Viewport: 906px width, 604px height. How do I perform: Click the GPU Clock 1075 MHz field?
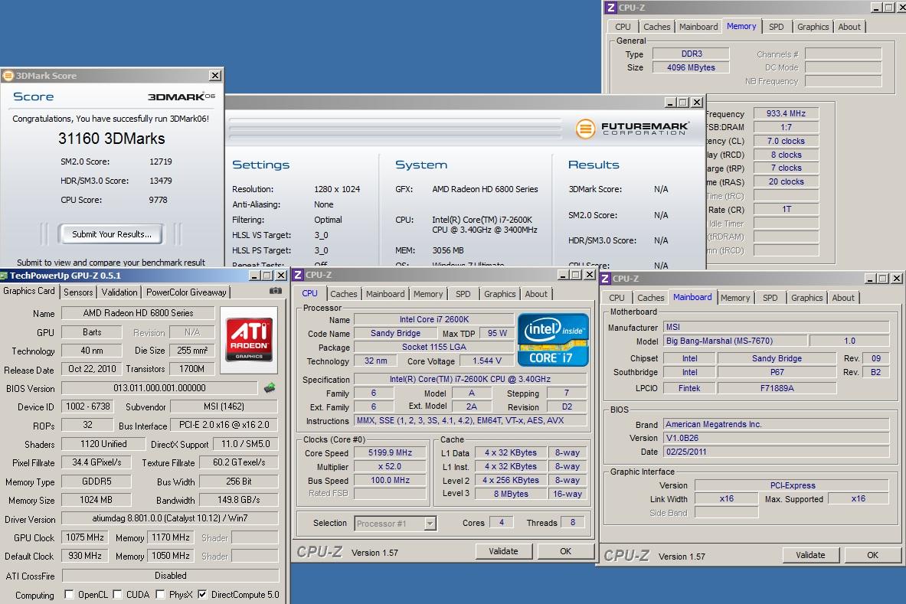(x=85, y=537)
